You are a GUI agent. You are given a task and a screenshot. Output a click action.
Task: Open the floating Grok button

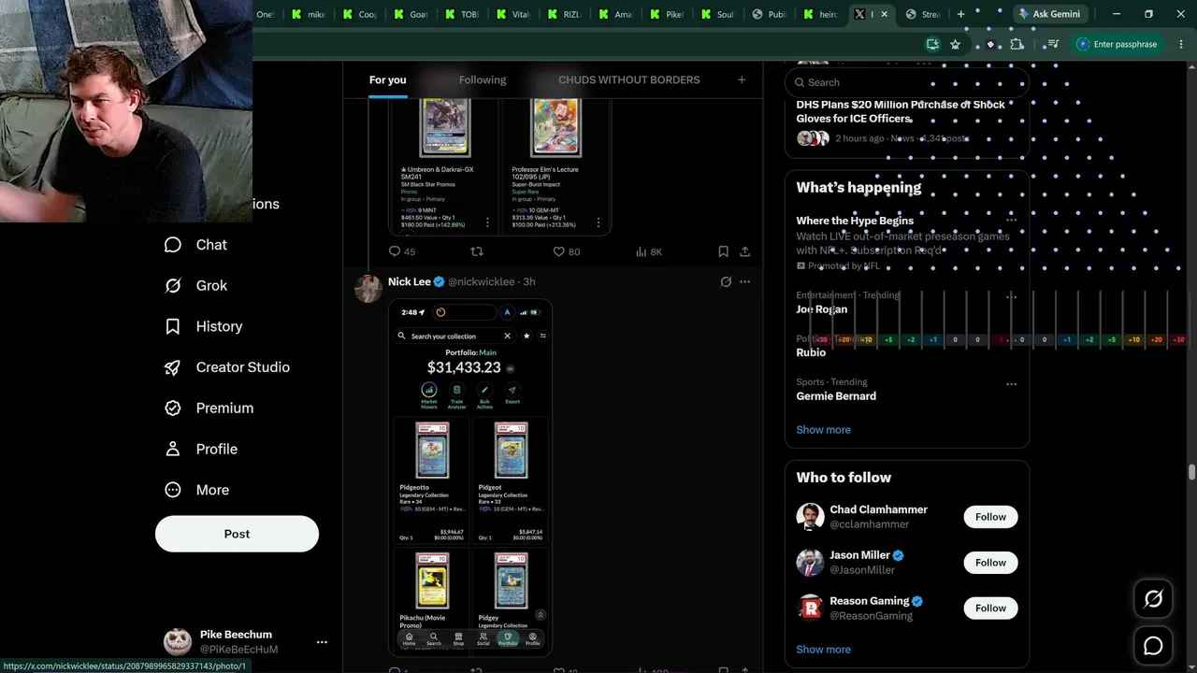tap(1153, 599)
